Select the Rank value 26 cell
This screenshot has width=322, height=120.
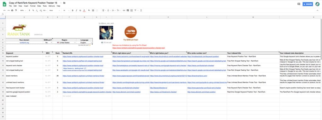click(x=58, y=76)
